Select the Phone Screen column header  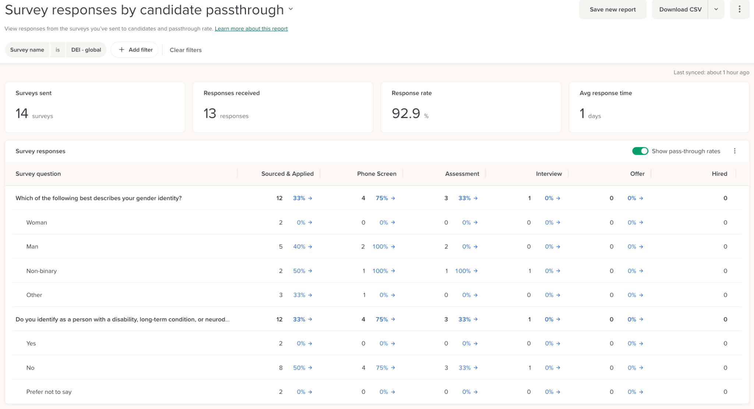[376, 174]
